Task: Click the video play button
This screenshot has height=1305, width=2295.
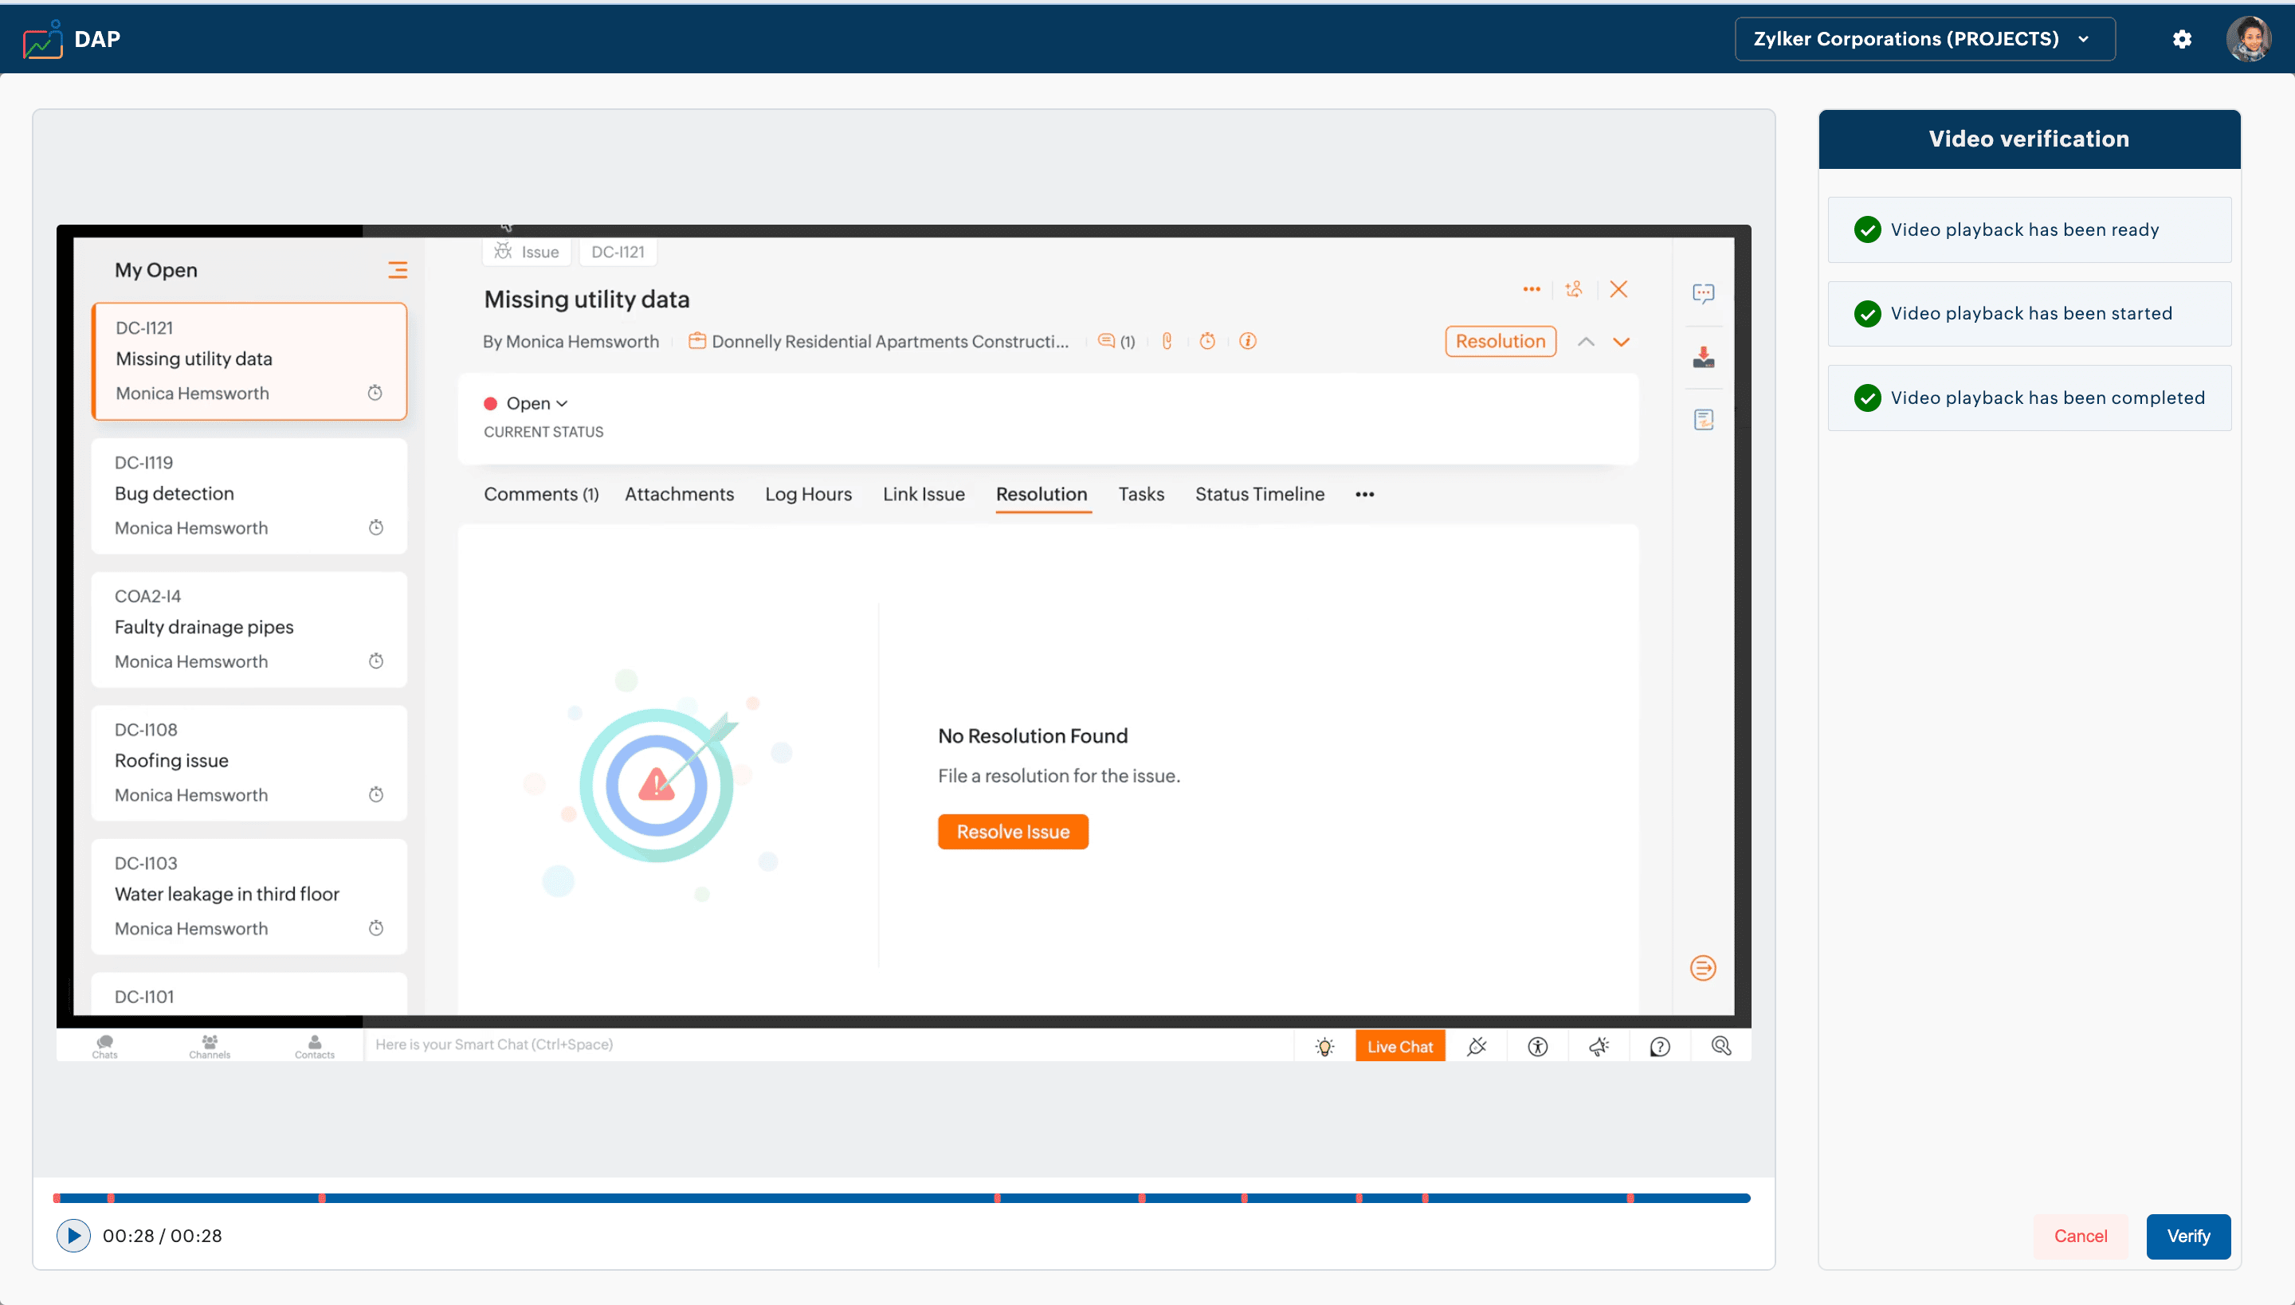Action: point(73,1235)
